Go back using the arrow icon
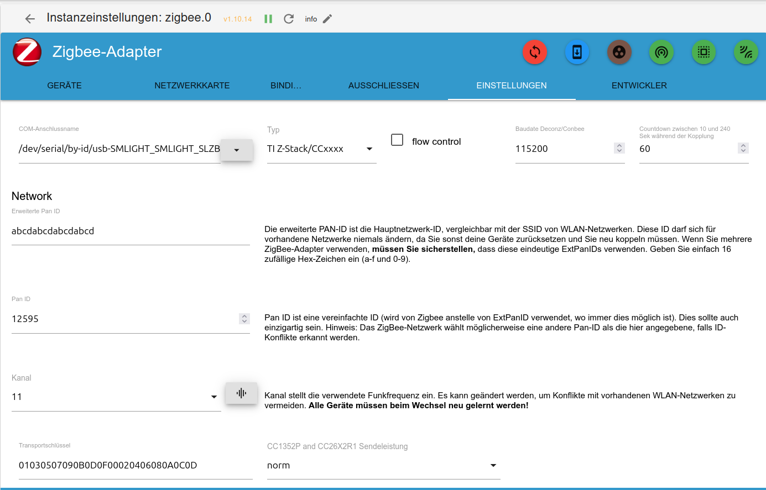Screen dimensions: 766x490 [30, 19]
